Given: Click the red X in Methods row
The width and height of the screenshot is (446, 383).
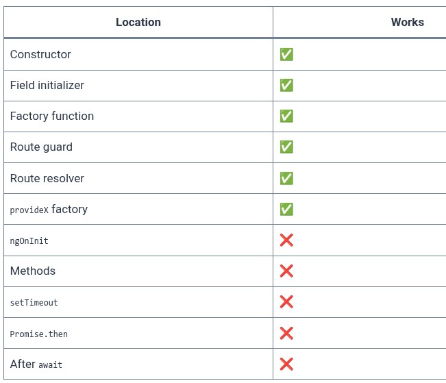Looking at the screenshot, I should click(286, 271).
